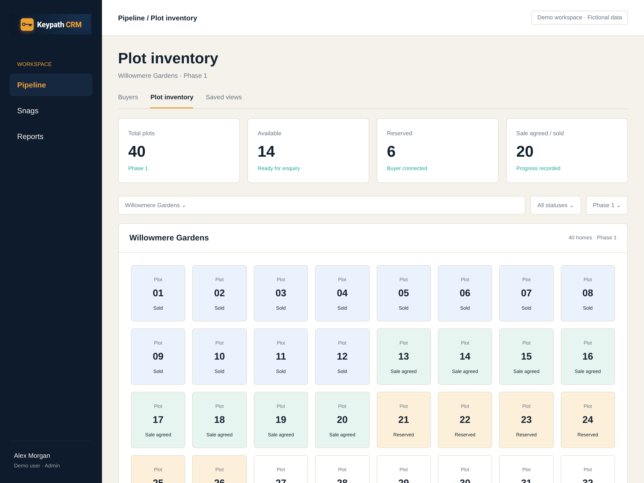
Task: Select Plot 09 Sold tile
Action: tap(158, 357)
